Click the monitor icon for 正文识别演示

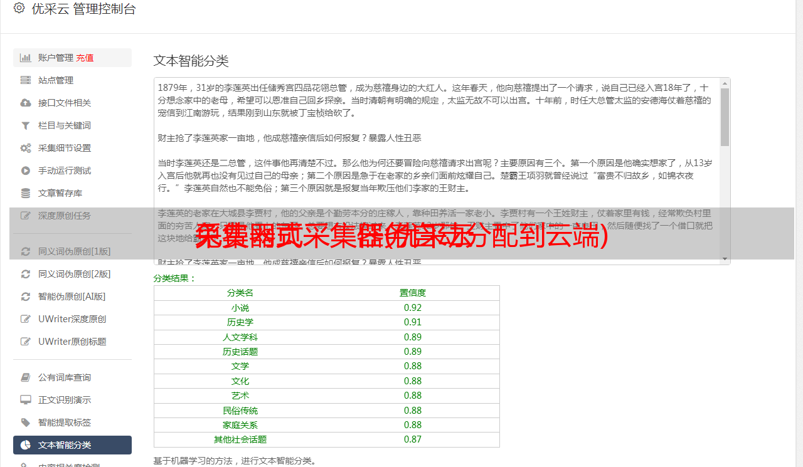pyautogui.click(x=25, y=400)
